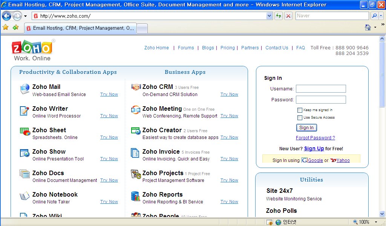Open the zoom level dropdown arrow

click(x=376, y=222)
